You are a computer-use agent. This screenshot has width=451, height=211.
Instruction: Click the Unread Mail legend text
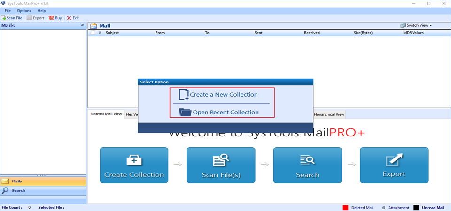(433, 208)
